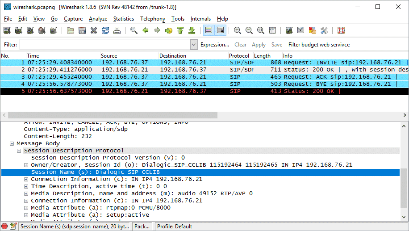Image resolution: width=409 pixels, height=231 pixels.
Task: Open the display filter history dropdown
Action: [194, 45]
